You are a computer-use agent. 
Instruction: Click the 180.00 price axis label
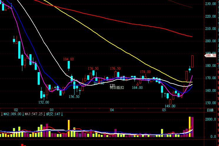(x=210, y=66)
